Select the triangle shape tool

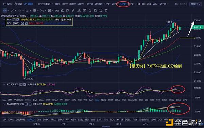(27, 11)
